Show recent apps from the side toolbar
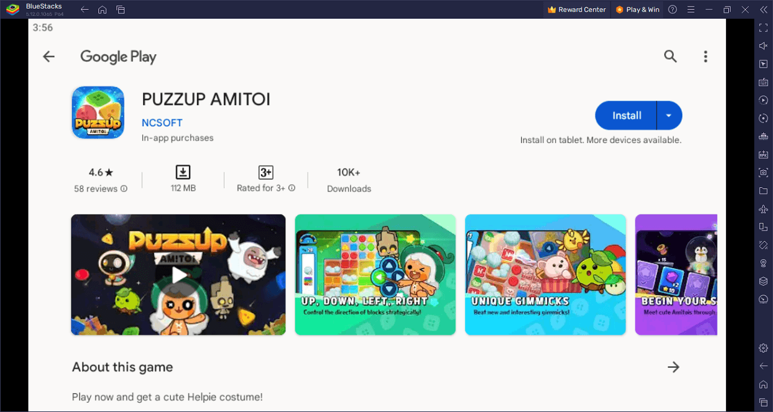The height and width of the screenshot is (412, 773). click(x=763, y=402)
